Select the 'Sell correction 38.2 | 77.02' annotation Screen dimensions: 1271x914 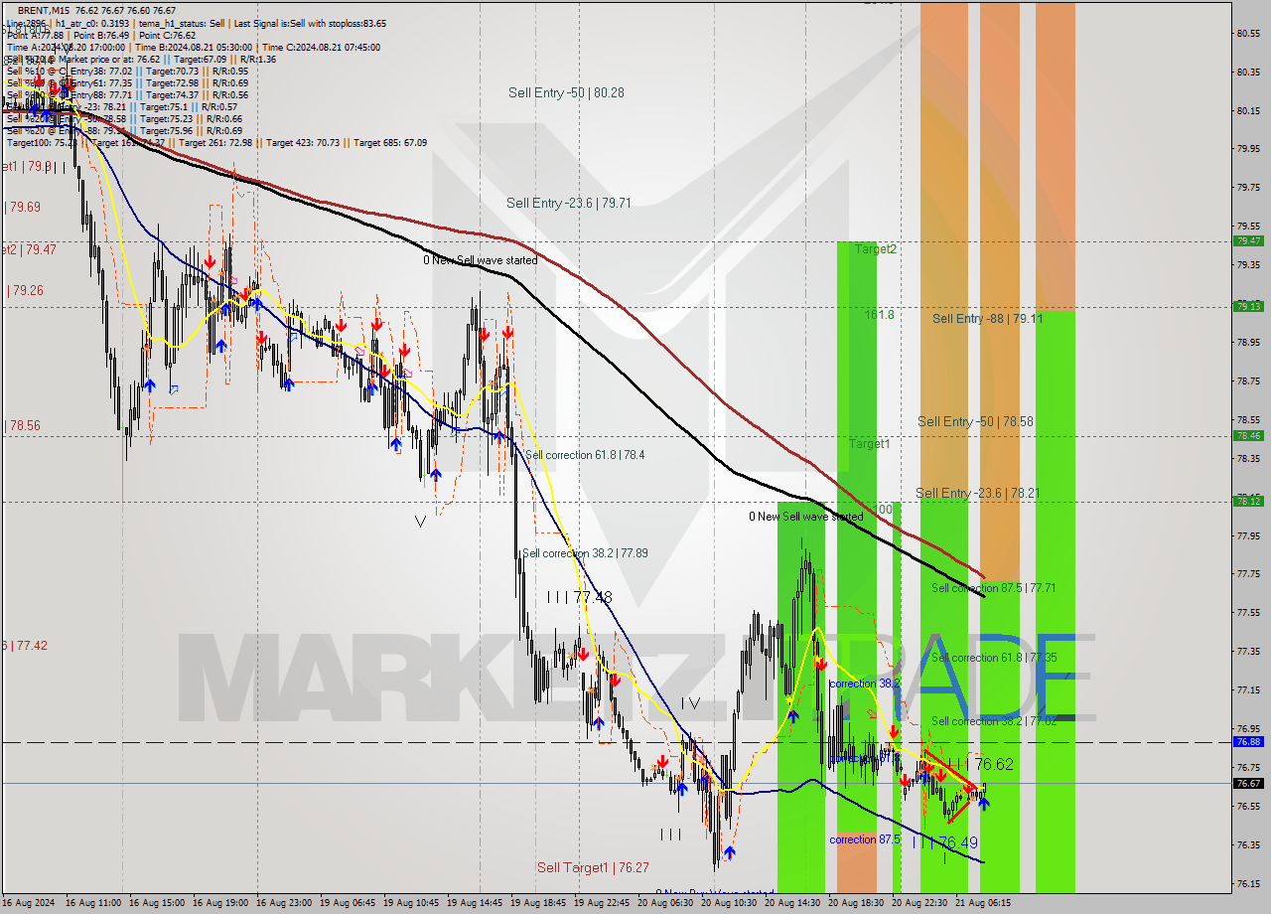click(994, 721)
